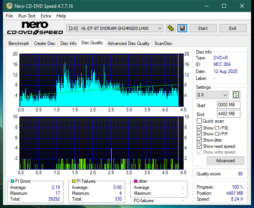Open the Help menu
Viewport: 254px width, 208px height.
click(x=61, y=16)
